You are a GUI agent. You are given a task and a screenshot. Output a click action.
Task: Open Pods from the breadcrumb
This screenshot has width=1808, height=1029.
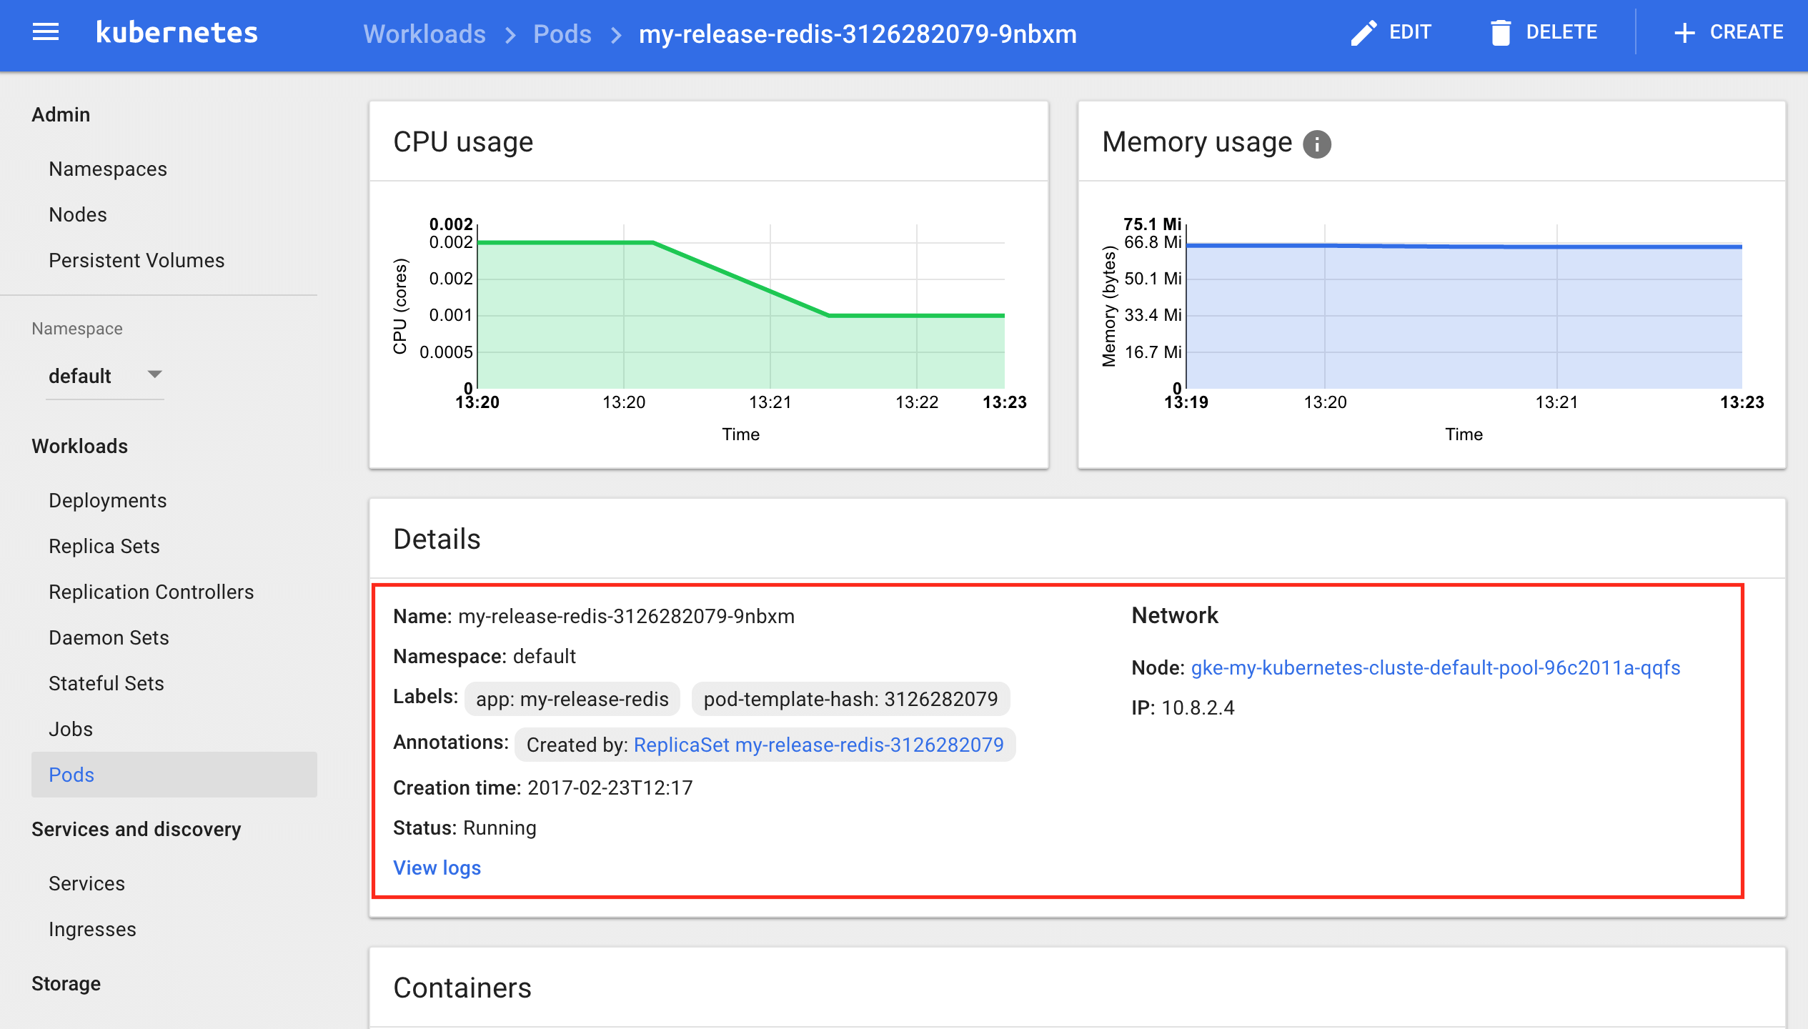tap(562, 34)
